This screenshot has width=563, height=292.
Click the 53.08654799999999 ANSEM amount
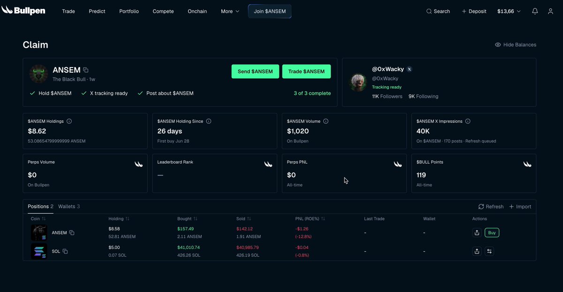tap(56, 141)
